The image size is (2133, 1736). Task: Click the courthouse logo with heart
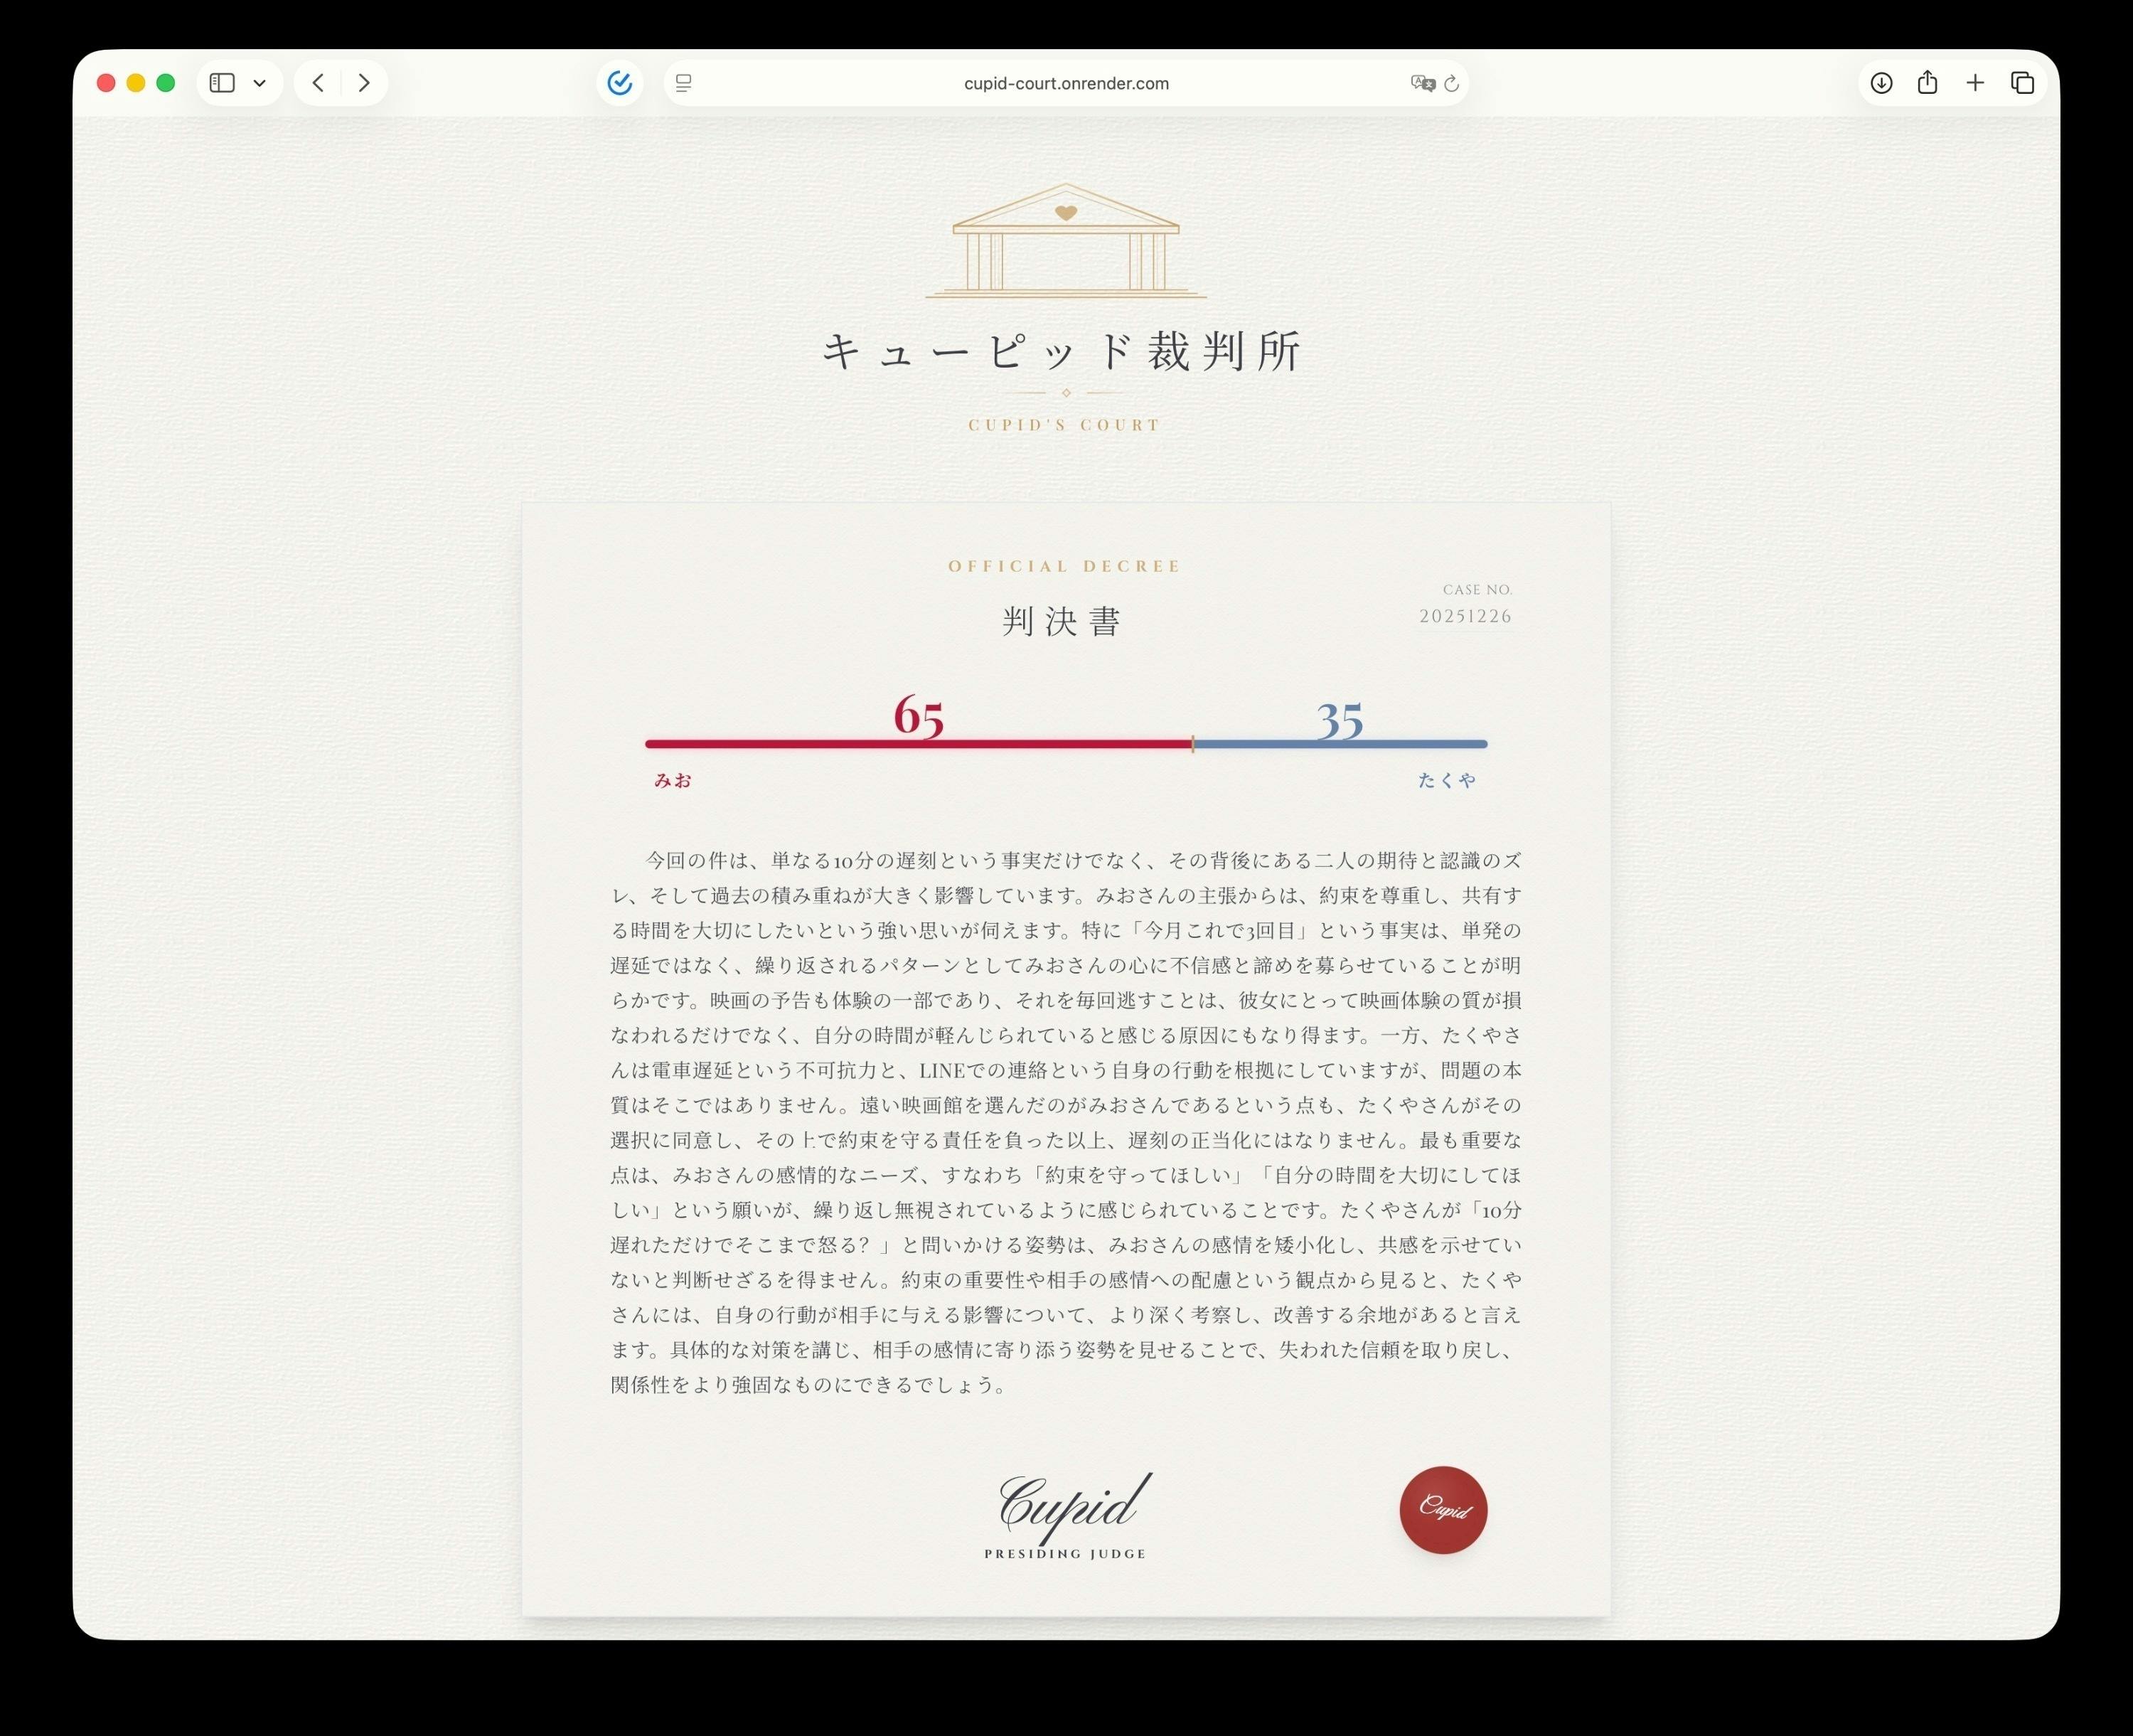1066,241
